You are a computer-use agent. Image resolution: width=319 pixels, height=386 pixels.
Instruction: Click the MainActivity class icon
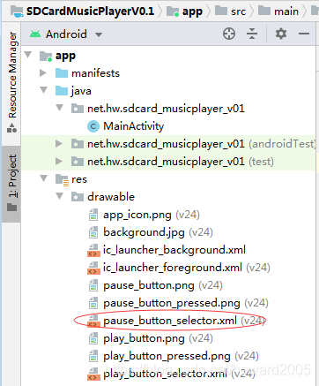[93, 126]
